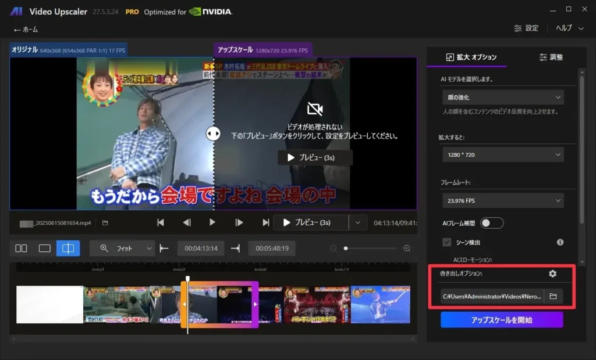This screenshot has width=596, height=360.
Task: Select split comparison view icon
Action: pyautogui.click(x=68, y=249)
